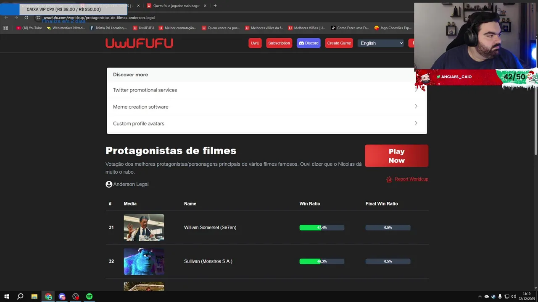Open the taskbar clock and date
The width and height of the screenshot is (538, 302).
[x=526, y=297]
